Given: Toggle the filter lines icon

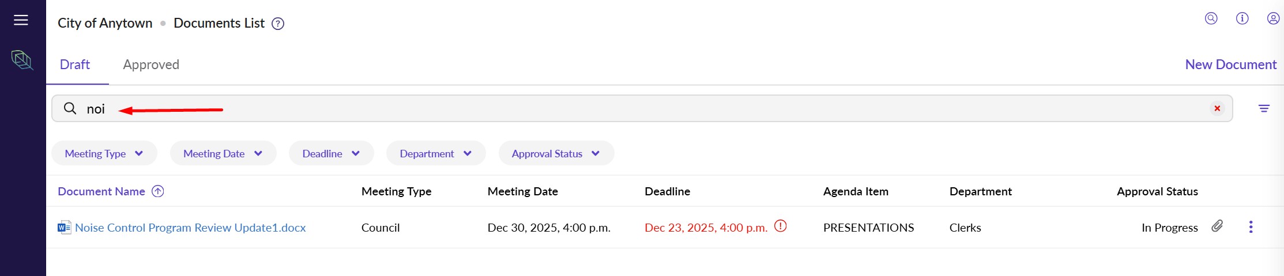Looking at the screenshot, I should pyautogui.click(x=1264, y=108).
